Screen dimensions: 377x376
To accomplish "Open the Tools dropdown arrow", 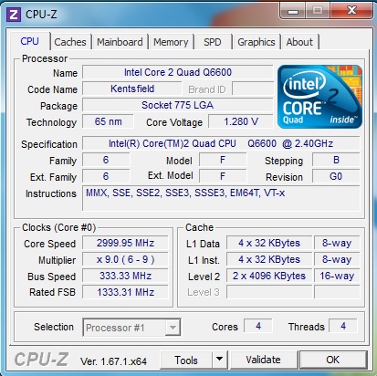I will tap(220, 360).
